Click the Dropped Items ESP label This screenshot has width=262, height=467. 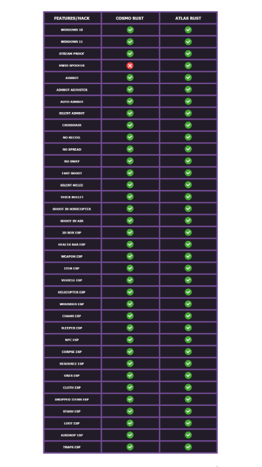pos(72,400)
